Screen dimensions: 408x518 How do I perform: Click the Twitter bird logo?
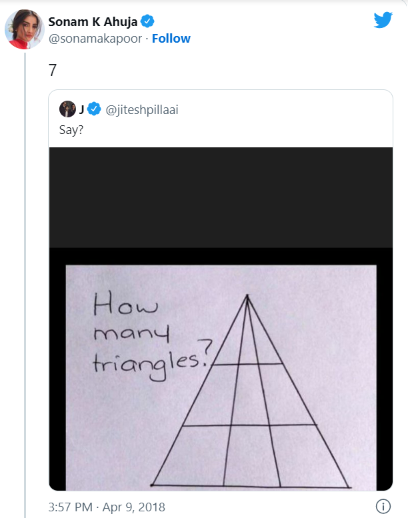coord(383,20)
